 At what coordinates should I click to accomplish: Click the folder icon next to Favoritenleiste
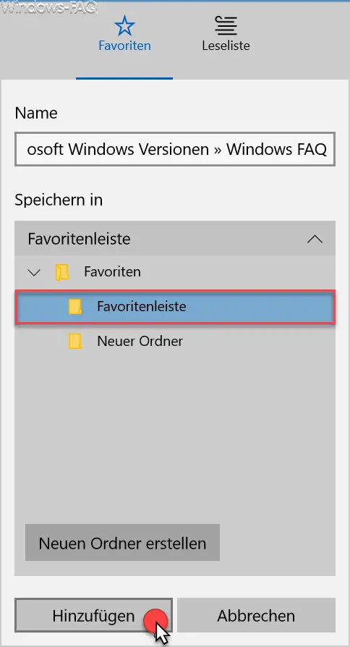pyautogui.click(x=75, y=307)
